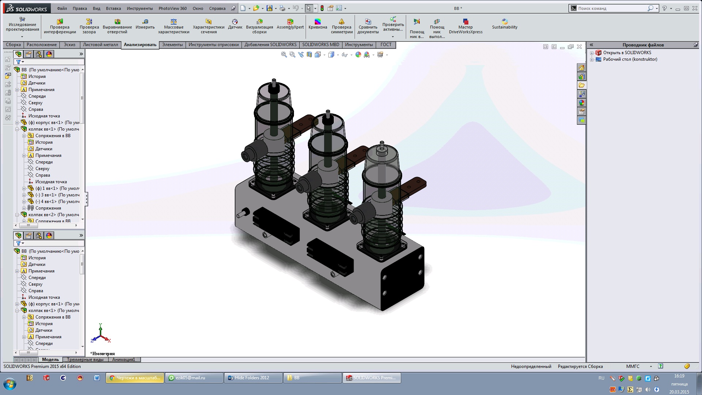Open Mass Properties (Массовые характеристики)
Image resolution: width=702 pixels, height=395 pixels.
tap(174, 26)
